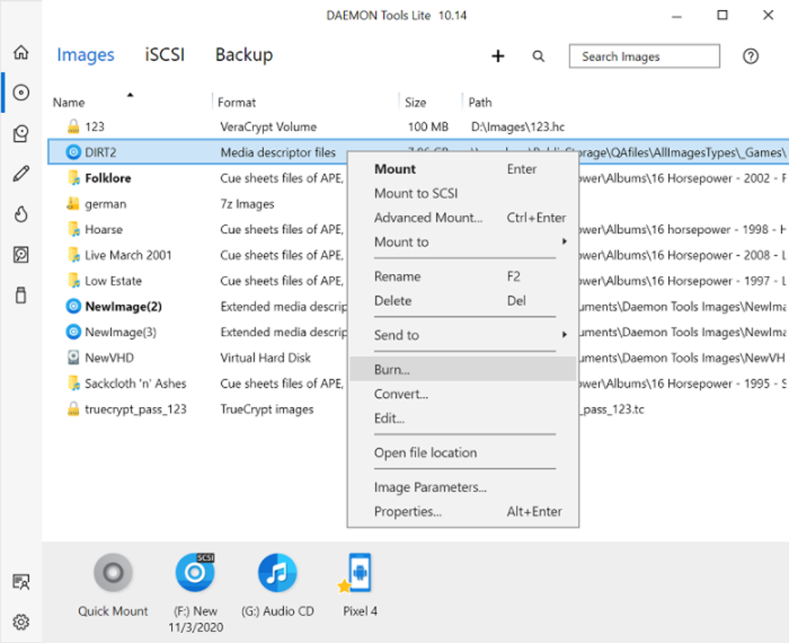Switch to the Backup tab
The image size is (789, 643).
coord(244,55)
